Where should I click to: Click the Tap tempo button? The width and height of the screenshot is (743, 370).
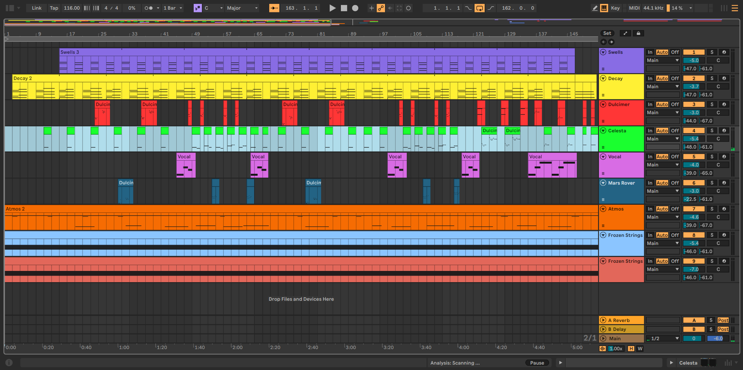54,8
